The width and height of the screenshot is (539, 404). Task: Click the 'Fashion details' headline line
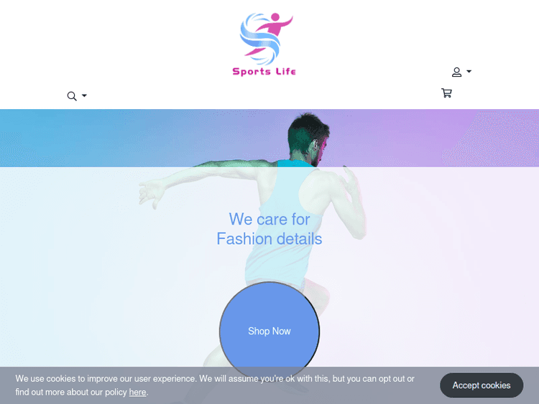pyautogui.click(x=269, y=239)
